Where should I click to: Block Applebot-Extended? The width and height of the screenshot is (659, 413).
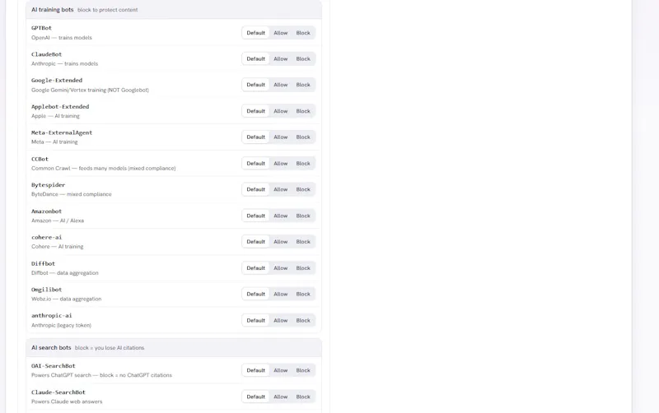tap(303, 111)
